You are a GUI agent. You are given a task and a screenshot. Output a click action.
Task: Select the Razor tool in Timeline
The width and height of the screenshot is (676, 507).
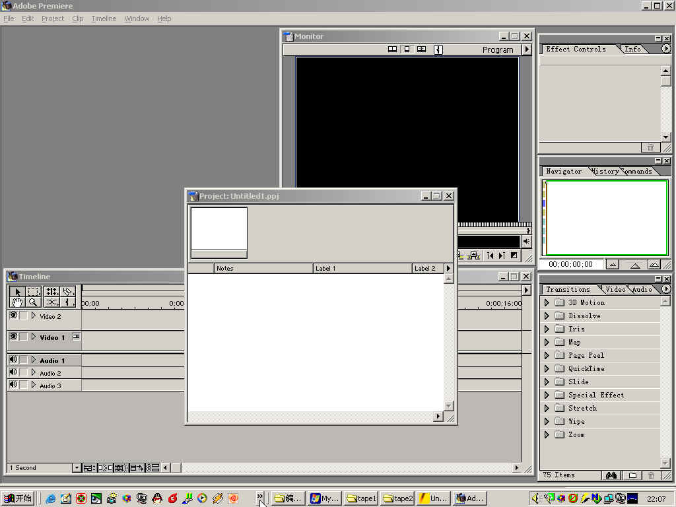(68, 291)
